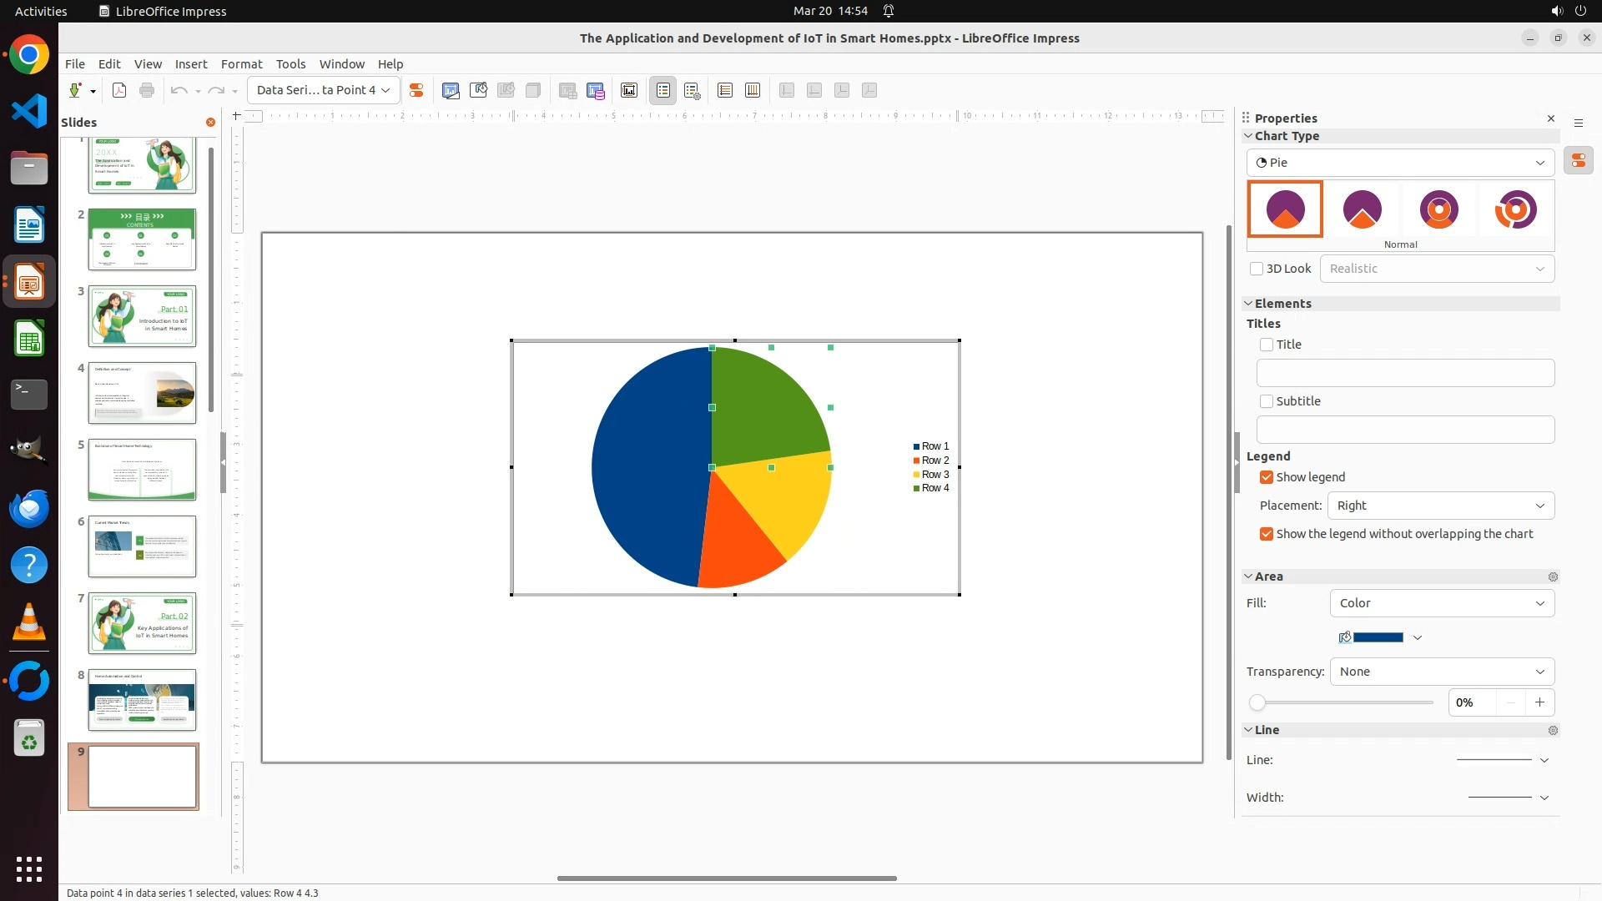
Task: Open the Pie chart type dropdown
Action: 1400,163
